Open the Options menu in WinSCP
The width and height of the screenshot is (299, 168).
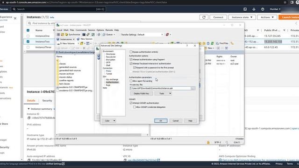(x=100, y=30)
